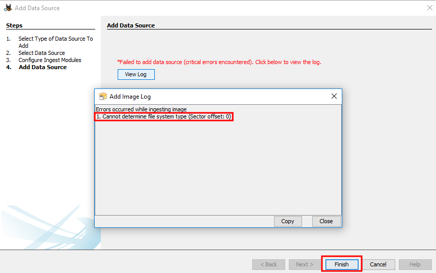This screenshot has height=273, width=436.
Task: Select bold step 4 'Add Data Source'
Action: click(43, 67)
